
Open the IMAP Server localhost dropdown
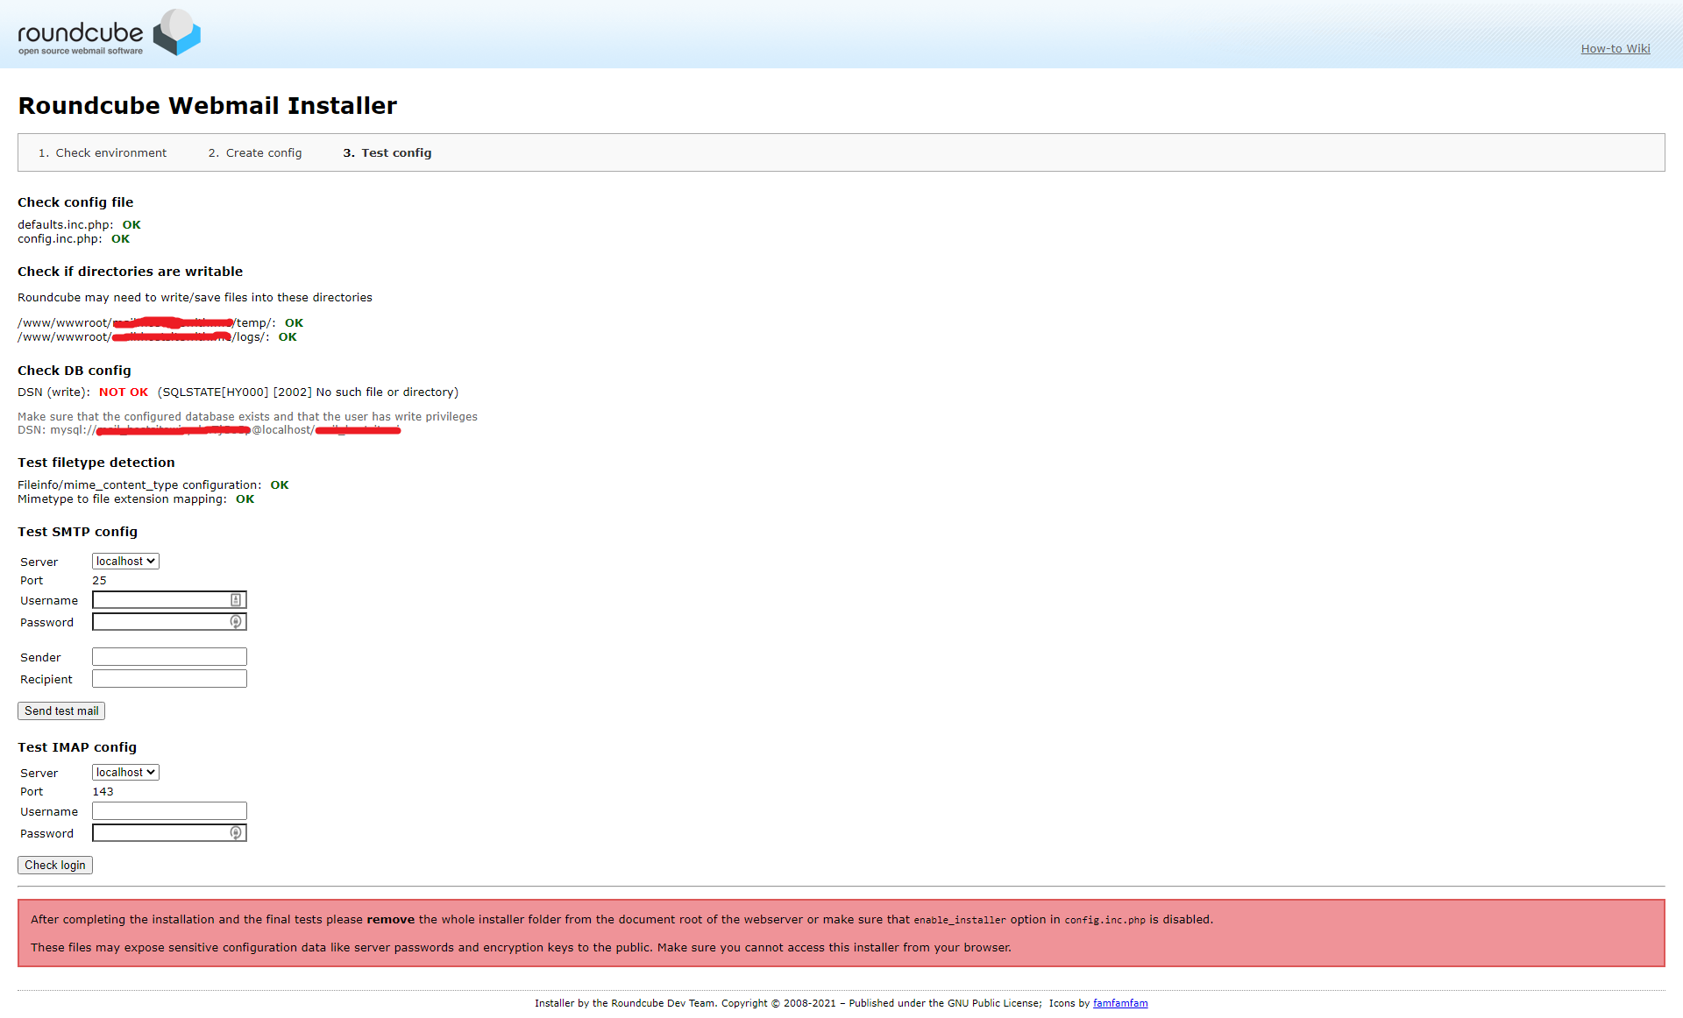click(125, 773)
